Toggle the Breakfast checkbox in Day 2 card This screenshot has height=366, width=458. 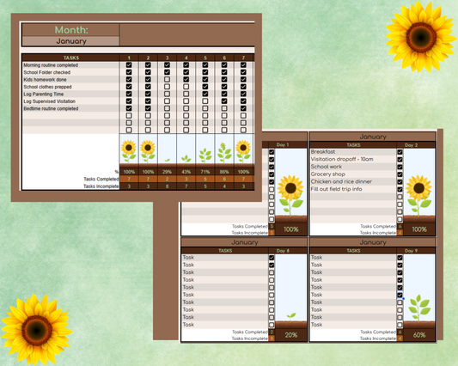coord(400,152)
